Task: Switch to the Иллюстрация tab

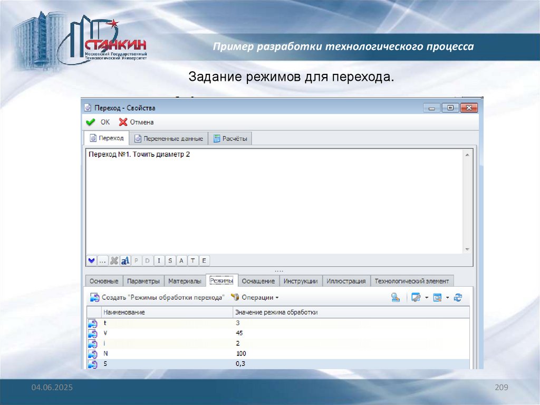Action: pyautogui.click(x=346, y=281)
